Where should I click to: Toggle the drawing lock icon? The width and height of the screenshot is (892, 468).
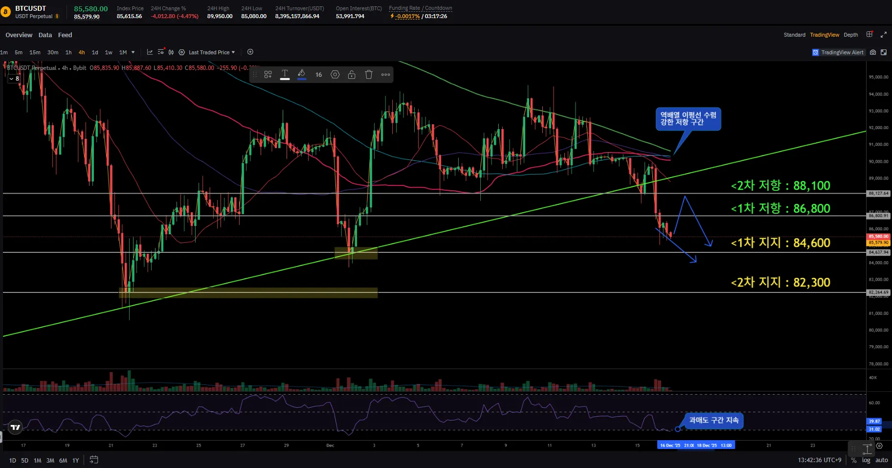tap(352, 75)
